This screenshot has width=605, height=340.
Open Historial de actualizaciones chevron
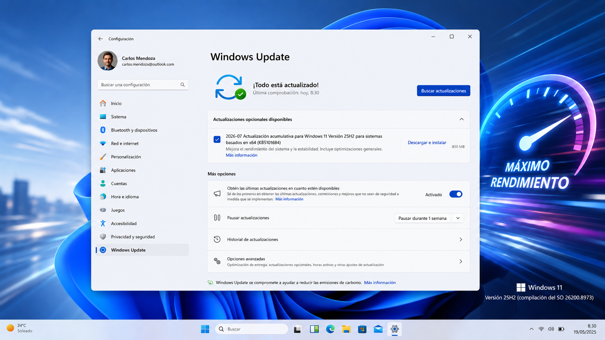[x=461, y=240]
